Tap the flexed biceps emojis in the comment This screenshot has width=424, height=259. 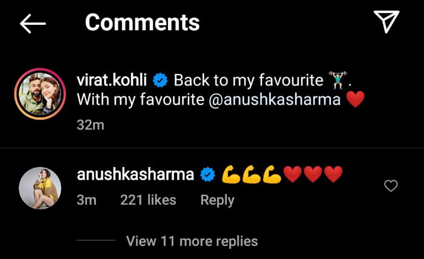(252, 175)
